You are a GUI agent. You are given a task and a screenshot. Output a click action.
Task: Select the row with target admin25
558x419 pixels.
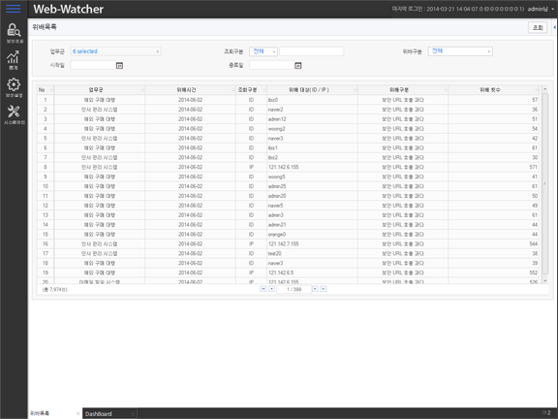[288, 186]
